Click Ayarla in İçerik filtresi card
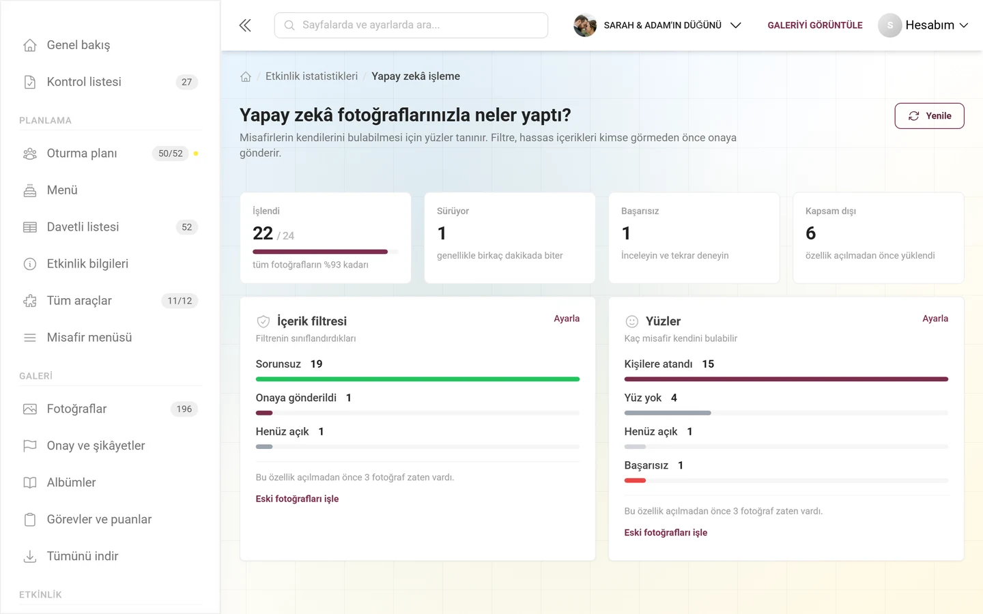This screenshot has height=614, width=983. coord(567,319)
